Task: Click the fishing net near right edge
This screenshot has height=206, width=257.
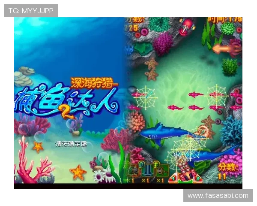Action: [217, 95]
